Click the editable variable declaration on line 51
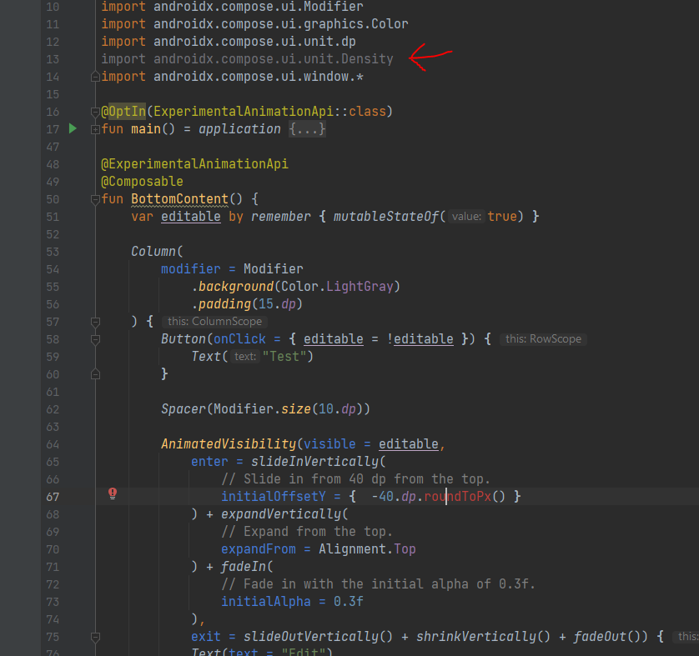This screenshot has width=699, height=656. [191, 217]
